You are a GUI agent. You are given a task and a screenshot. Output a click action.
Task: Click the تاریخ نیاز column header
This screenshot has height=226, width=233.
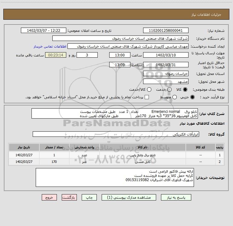24,147
